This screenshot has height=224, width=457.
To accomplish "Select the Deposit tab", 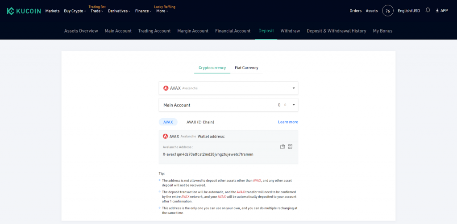I will 266,31.
